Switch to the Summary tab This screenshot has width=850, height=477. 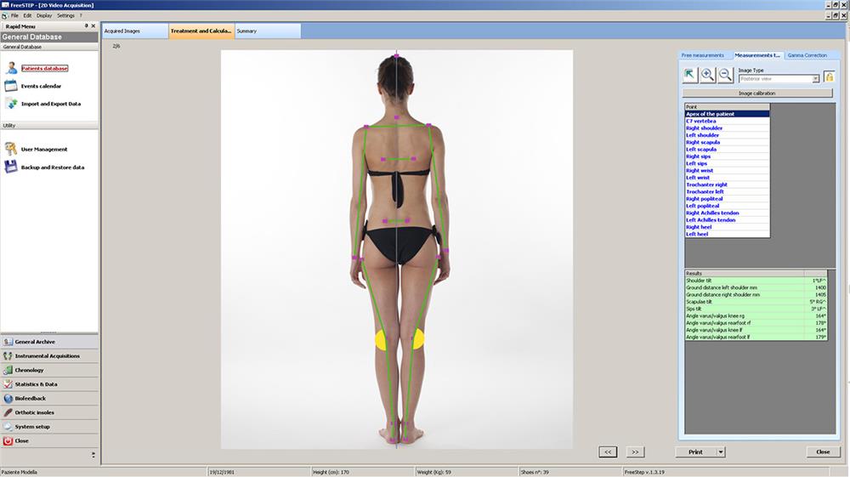pyautogui.click(x=246, y=31)
